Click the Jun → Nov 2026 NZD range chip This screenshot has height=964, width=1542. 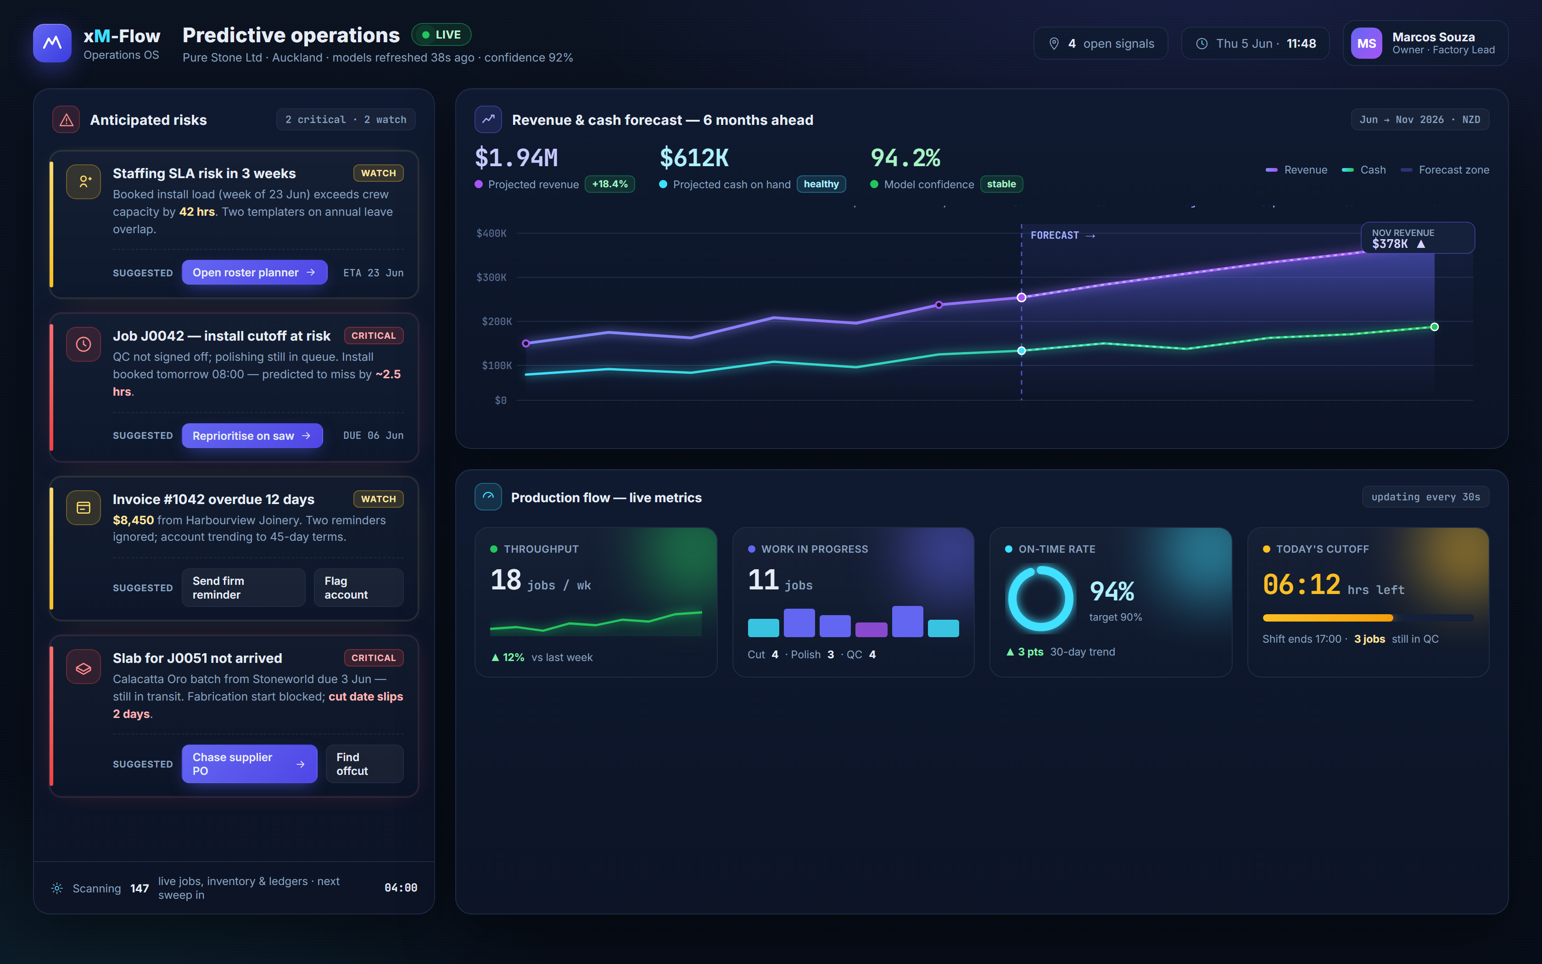coord(1419,119)
